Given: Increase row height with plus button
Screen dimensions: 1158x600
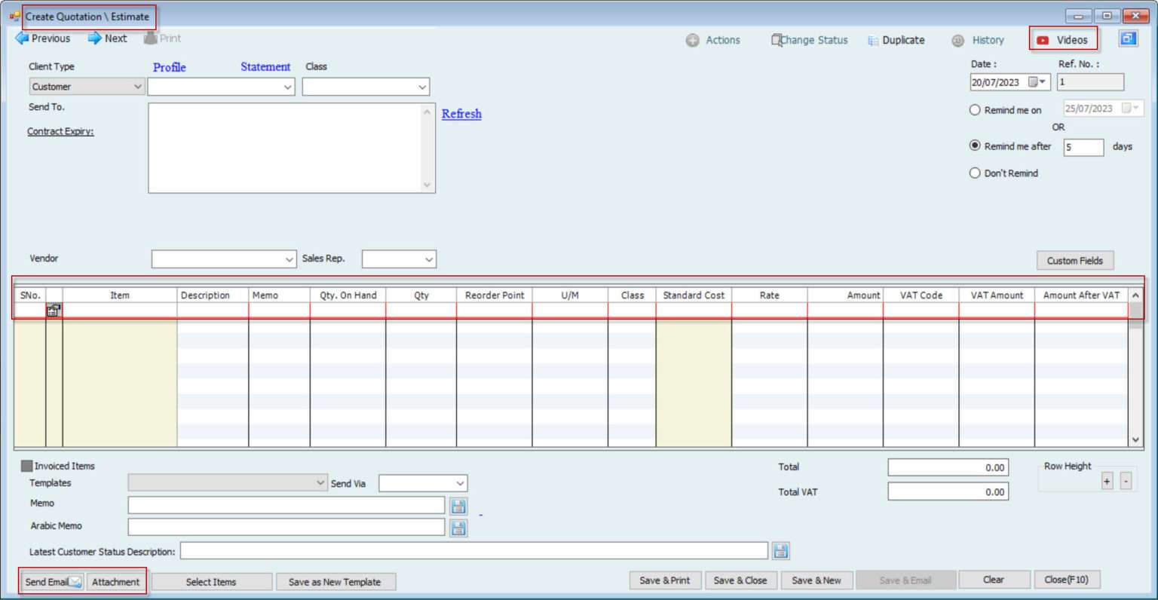Looking at the screenshot, I should point(1107,481).
